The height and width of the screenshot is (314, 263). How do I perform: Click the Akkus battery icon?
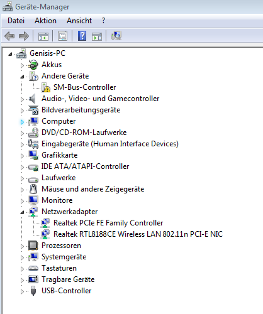[x=33, y=65]
